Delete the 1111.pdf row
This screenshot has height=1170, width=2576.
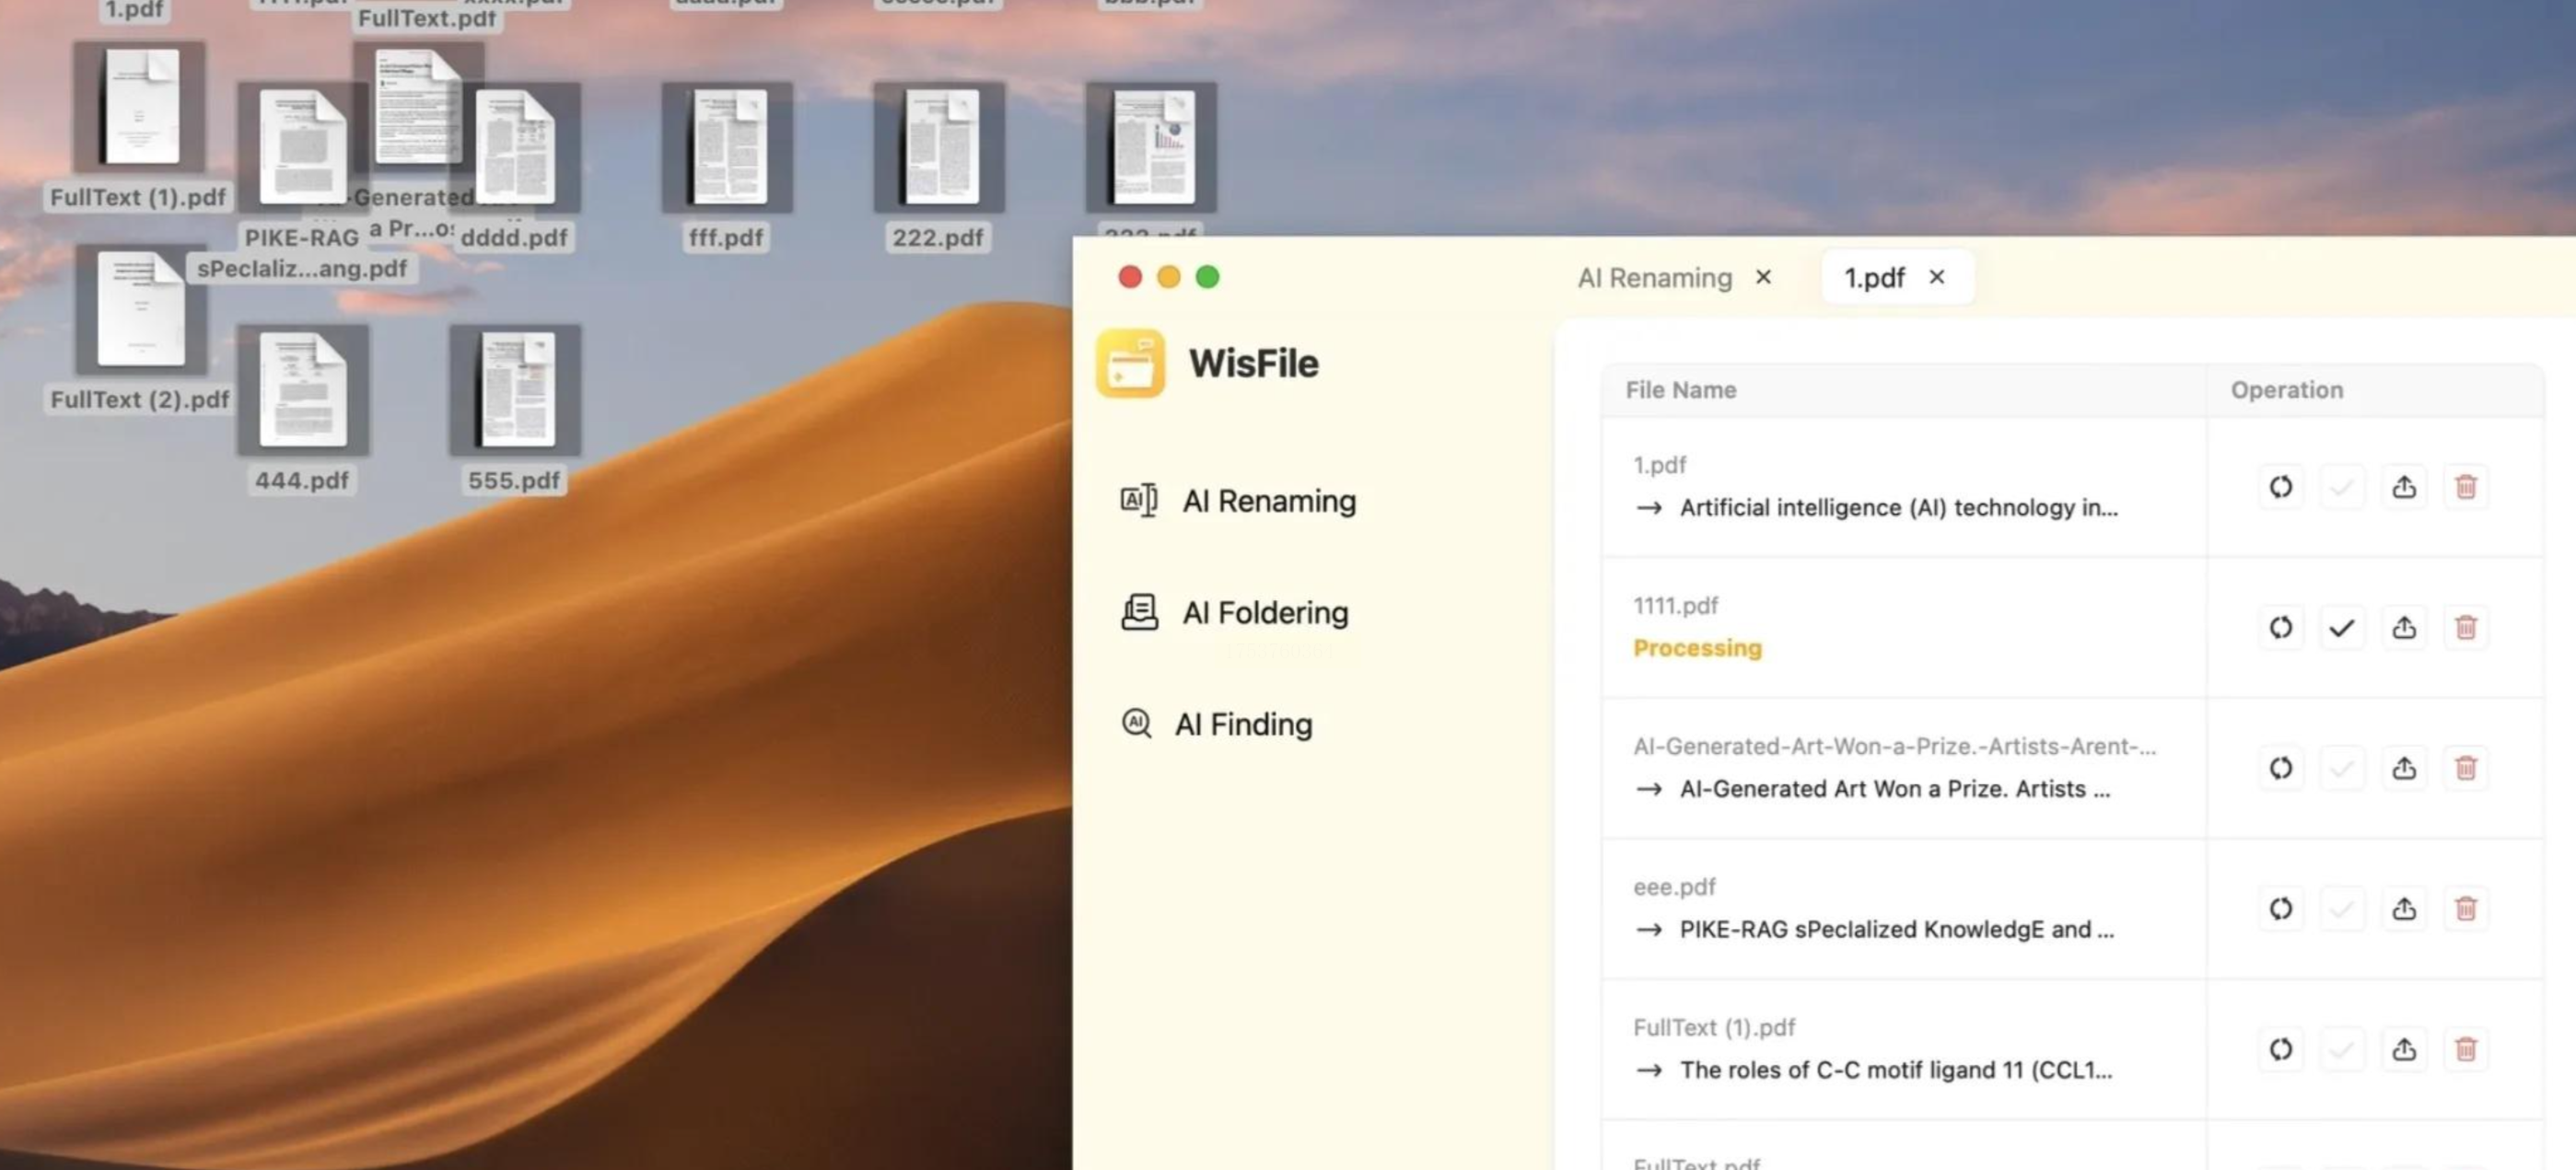[2465, 628]
